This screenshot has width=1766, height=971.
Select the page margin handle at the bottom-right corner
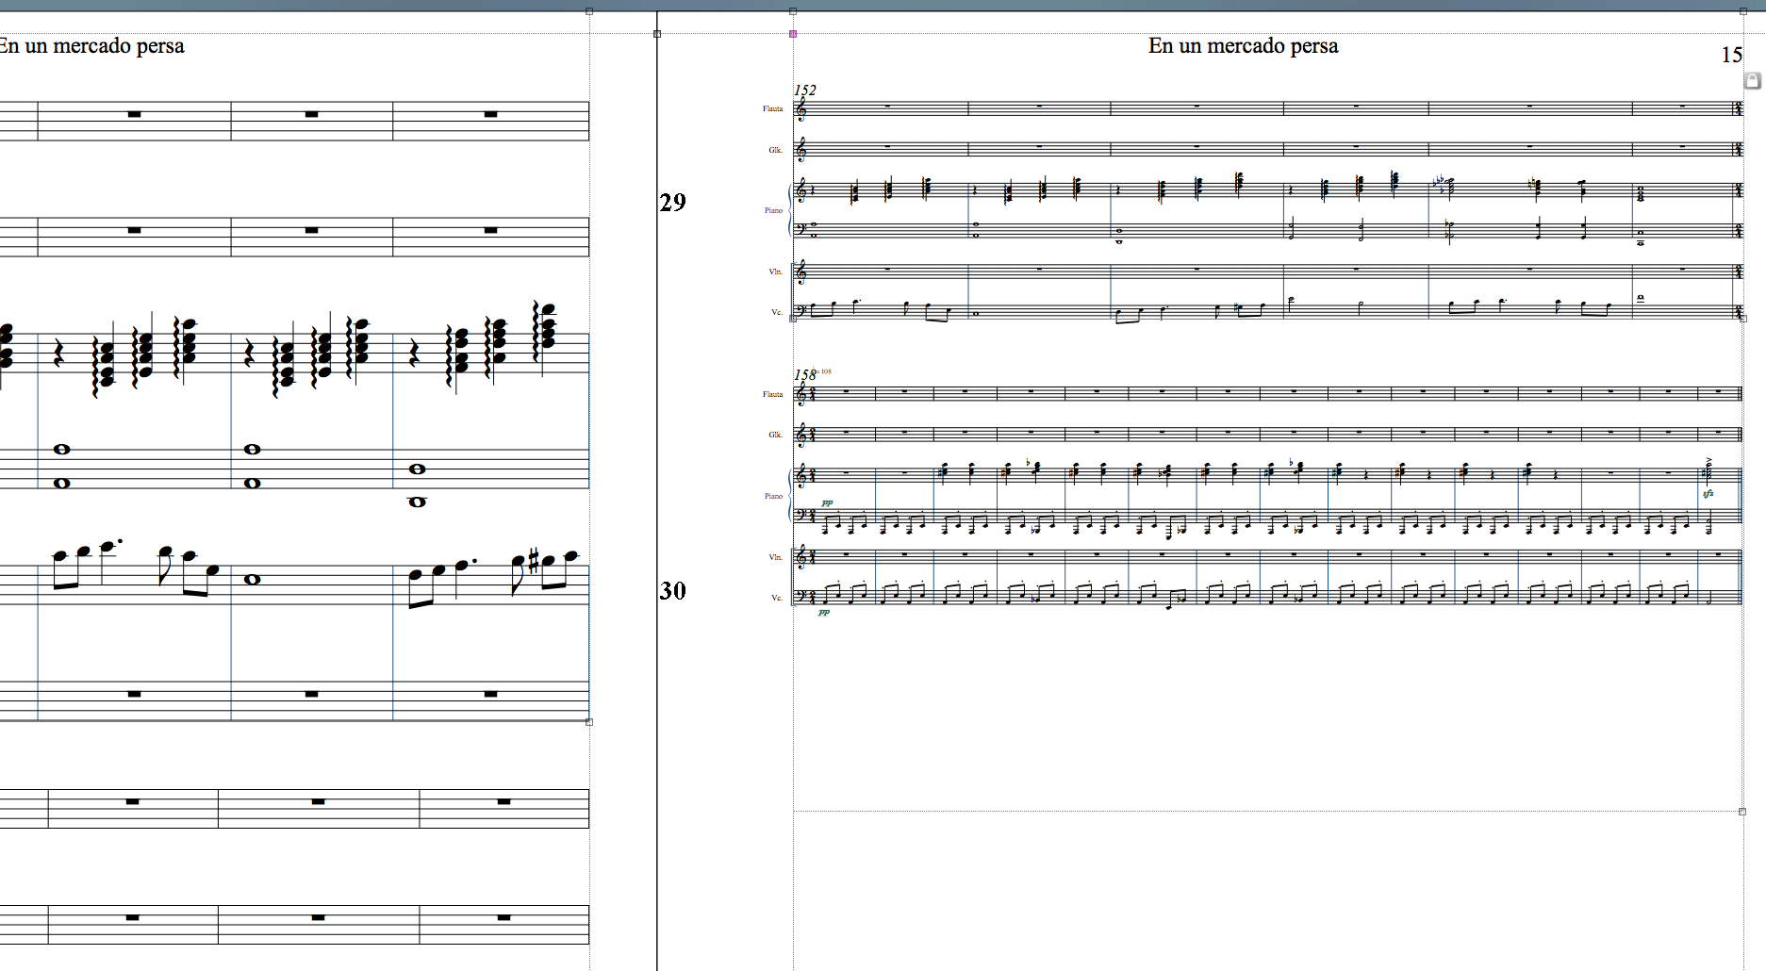[x=1743, y=812]
